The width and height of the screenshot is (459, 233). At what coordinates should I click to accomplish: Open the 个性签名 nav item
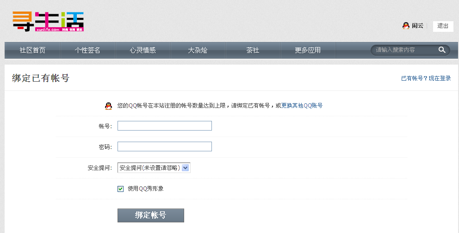coord(87,50)
